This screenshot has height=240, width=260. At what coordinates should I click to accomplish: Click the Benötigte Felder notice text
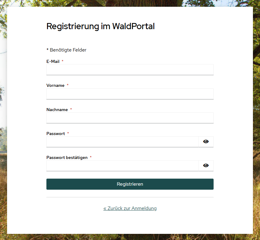click(x=66, y=50)
